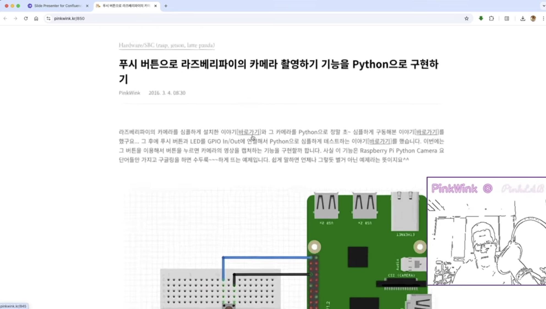Image resolution: width=546 pixels, height=309 pixels.
Task: Open the Hardware/SBC category link
Action: 166,45
